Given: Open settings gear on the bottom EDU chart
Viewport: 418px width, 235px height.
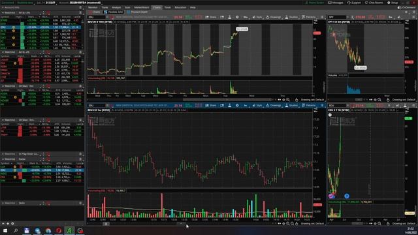Looking at the screenshot, I should point(237,106).
